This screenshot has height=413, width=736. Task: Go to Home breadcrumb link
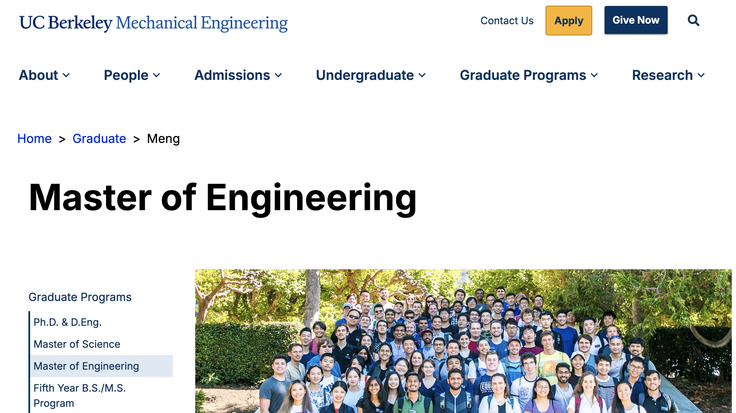[34, 139]
